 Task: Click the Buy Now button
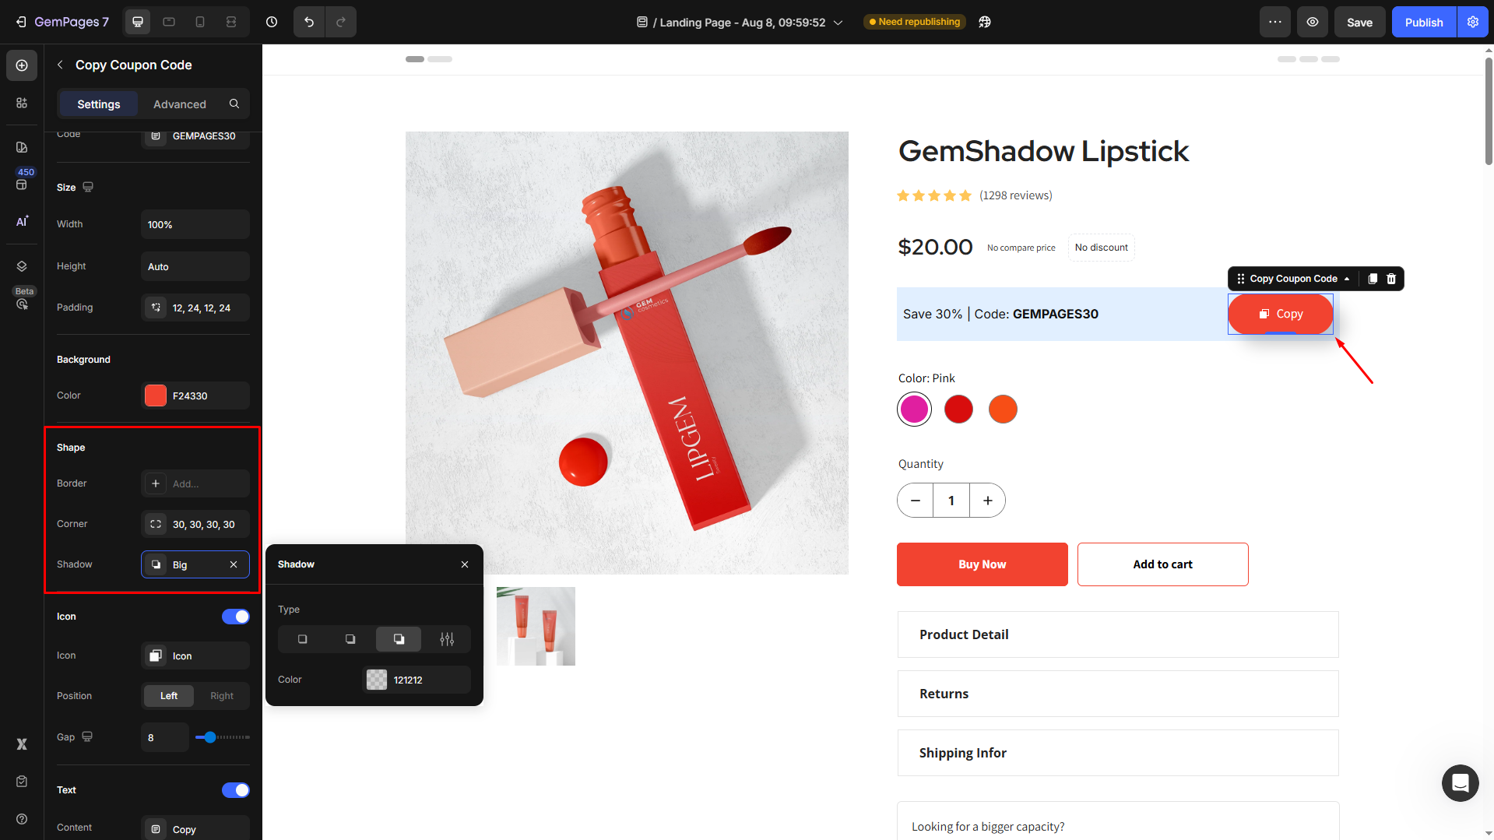coord(982,564)
